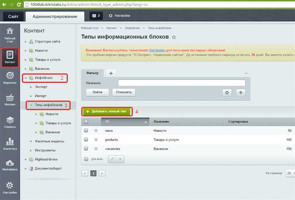Viewport: 295px width, 200px height.
Task: Sort by the ID column header
Action: (x=125, y=122)
